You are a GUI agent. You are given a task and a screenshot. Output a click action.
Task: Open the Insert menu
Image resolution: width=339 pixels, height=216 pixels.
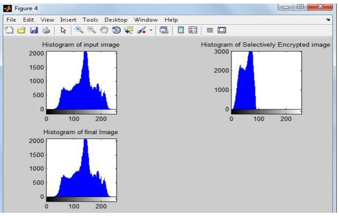click(68, 20)
